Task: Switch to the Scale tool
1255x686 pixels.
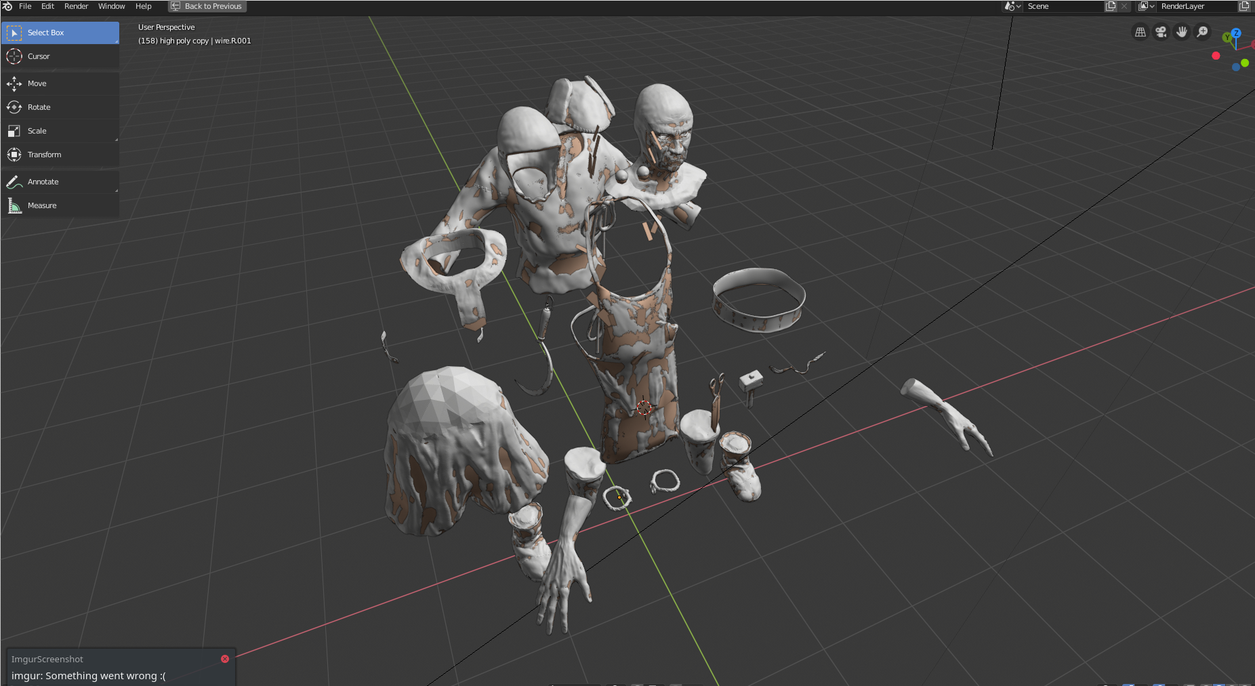Action: pyautogui.click(x=60, y=131)
